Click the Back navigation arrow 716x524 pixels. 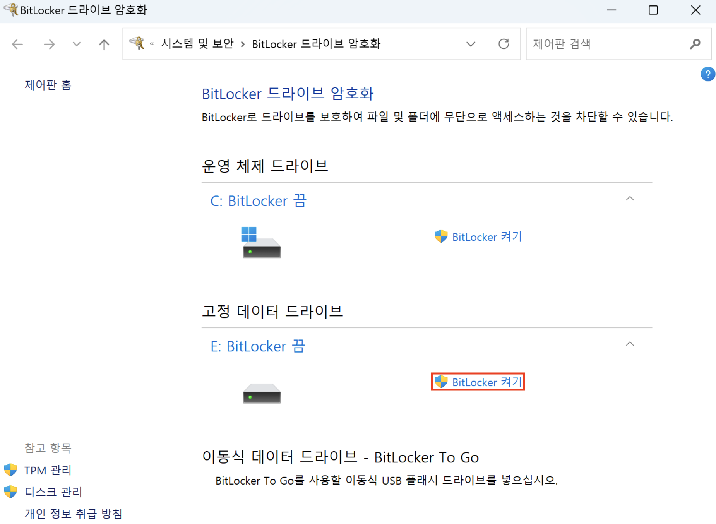tap(17, 44)
